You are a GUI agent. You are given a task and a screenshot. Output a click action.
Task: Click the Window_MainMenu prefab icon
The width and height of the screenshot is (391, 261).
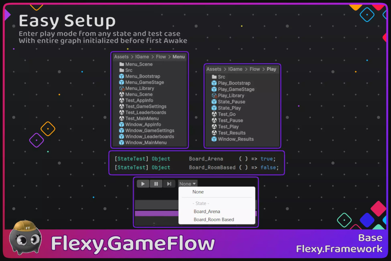122,143
